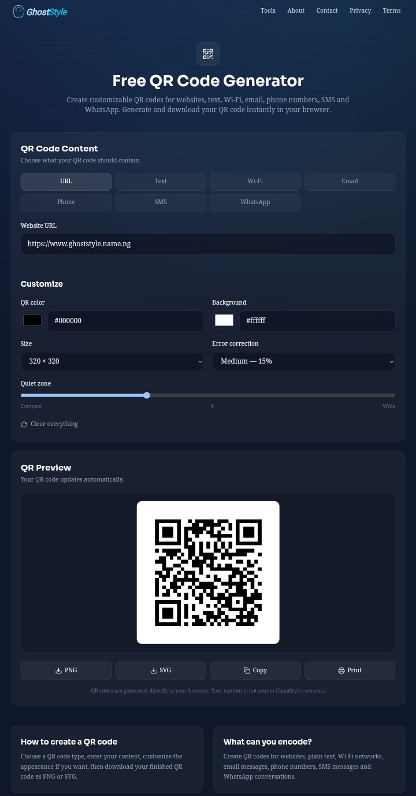
Task: Click the Quiet zone slider handle
Action: (x=147, y=395)
